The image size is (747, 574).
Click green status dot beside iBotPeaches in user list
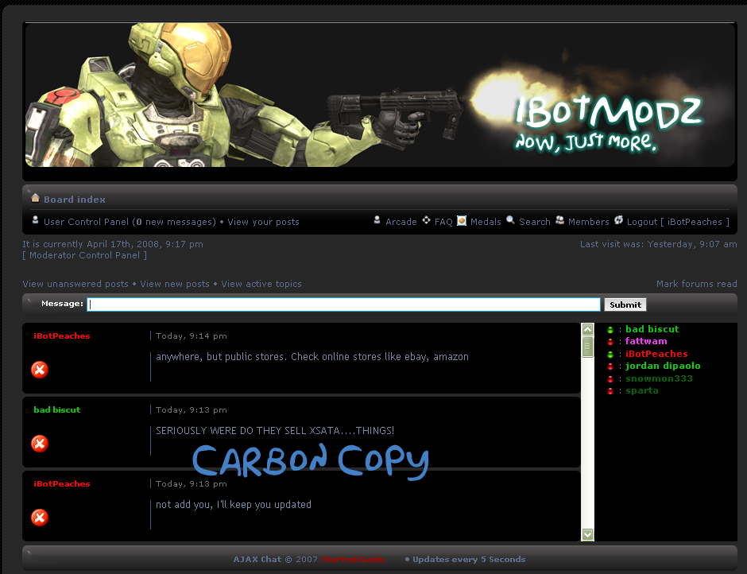610,355
